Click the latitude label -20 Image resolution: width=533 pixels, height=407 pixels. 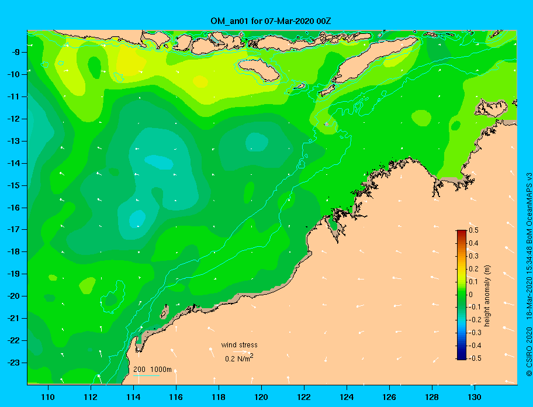pos(13,296)
